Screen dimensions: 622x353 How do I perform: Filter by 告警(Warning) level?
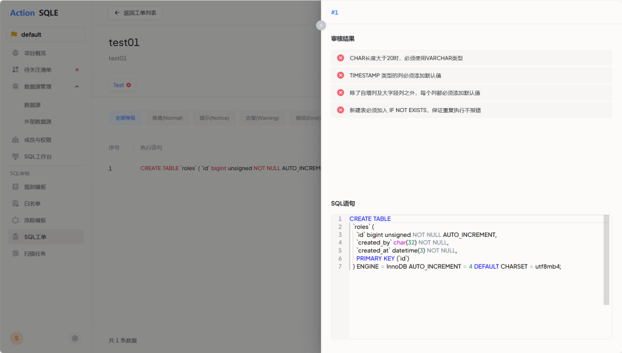pos(262,118)
